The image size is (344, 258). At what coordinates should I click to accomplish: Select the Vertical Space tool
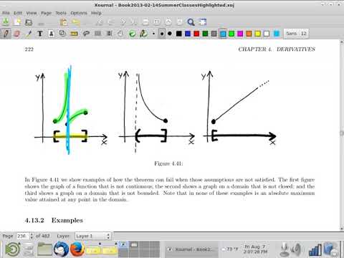point(109,34)
